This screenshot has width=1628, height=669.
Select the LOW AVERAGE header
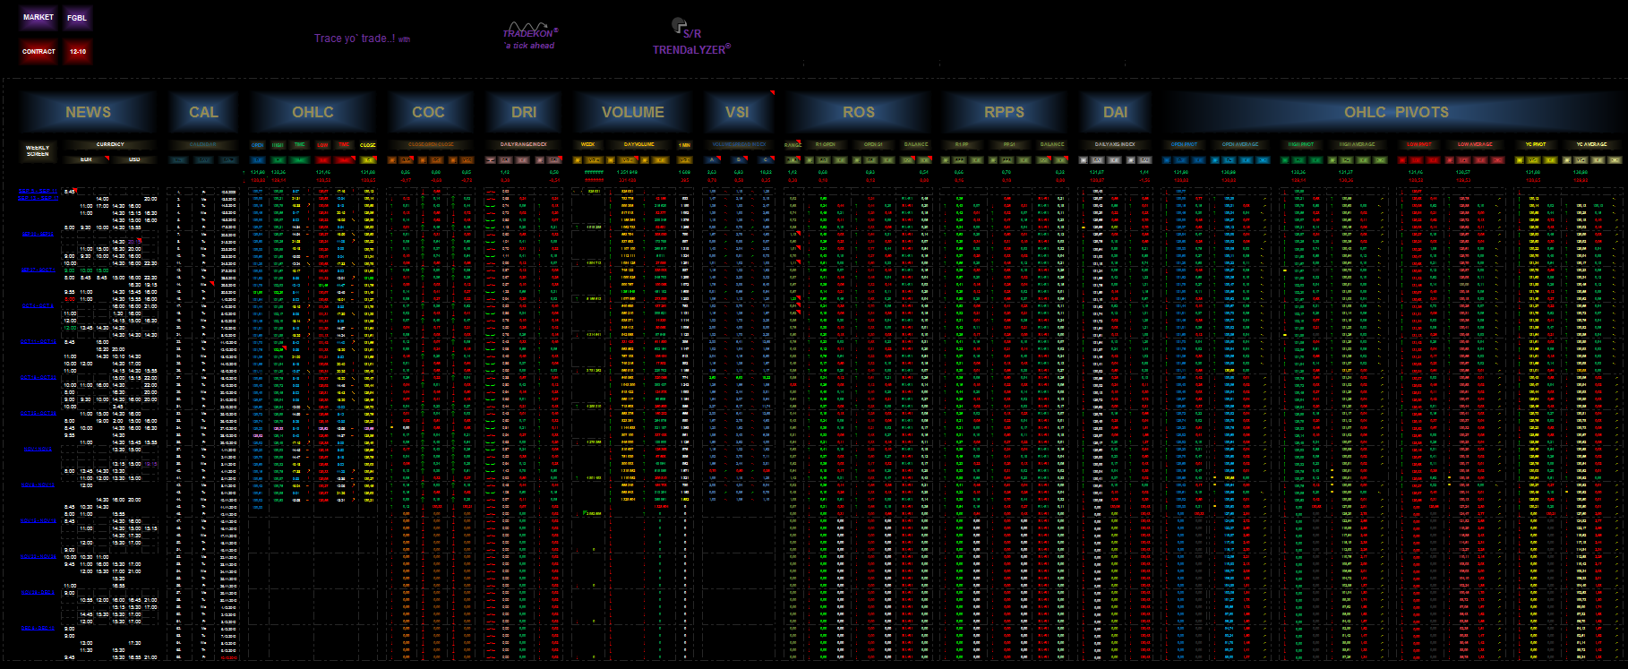click(1475, 144)
